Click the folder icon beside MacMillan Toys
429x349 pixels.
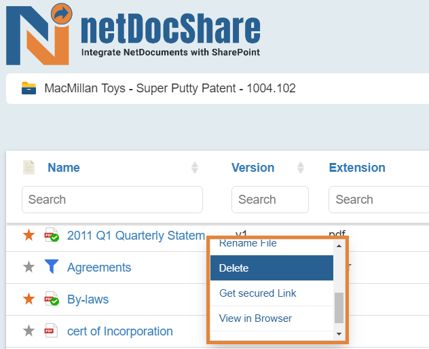[x=29, y=88]
